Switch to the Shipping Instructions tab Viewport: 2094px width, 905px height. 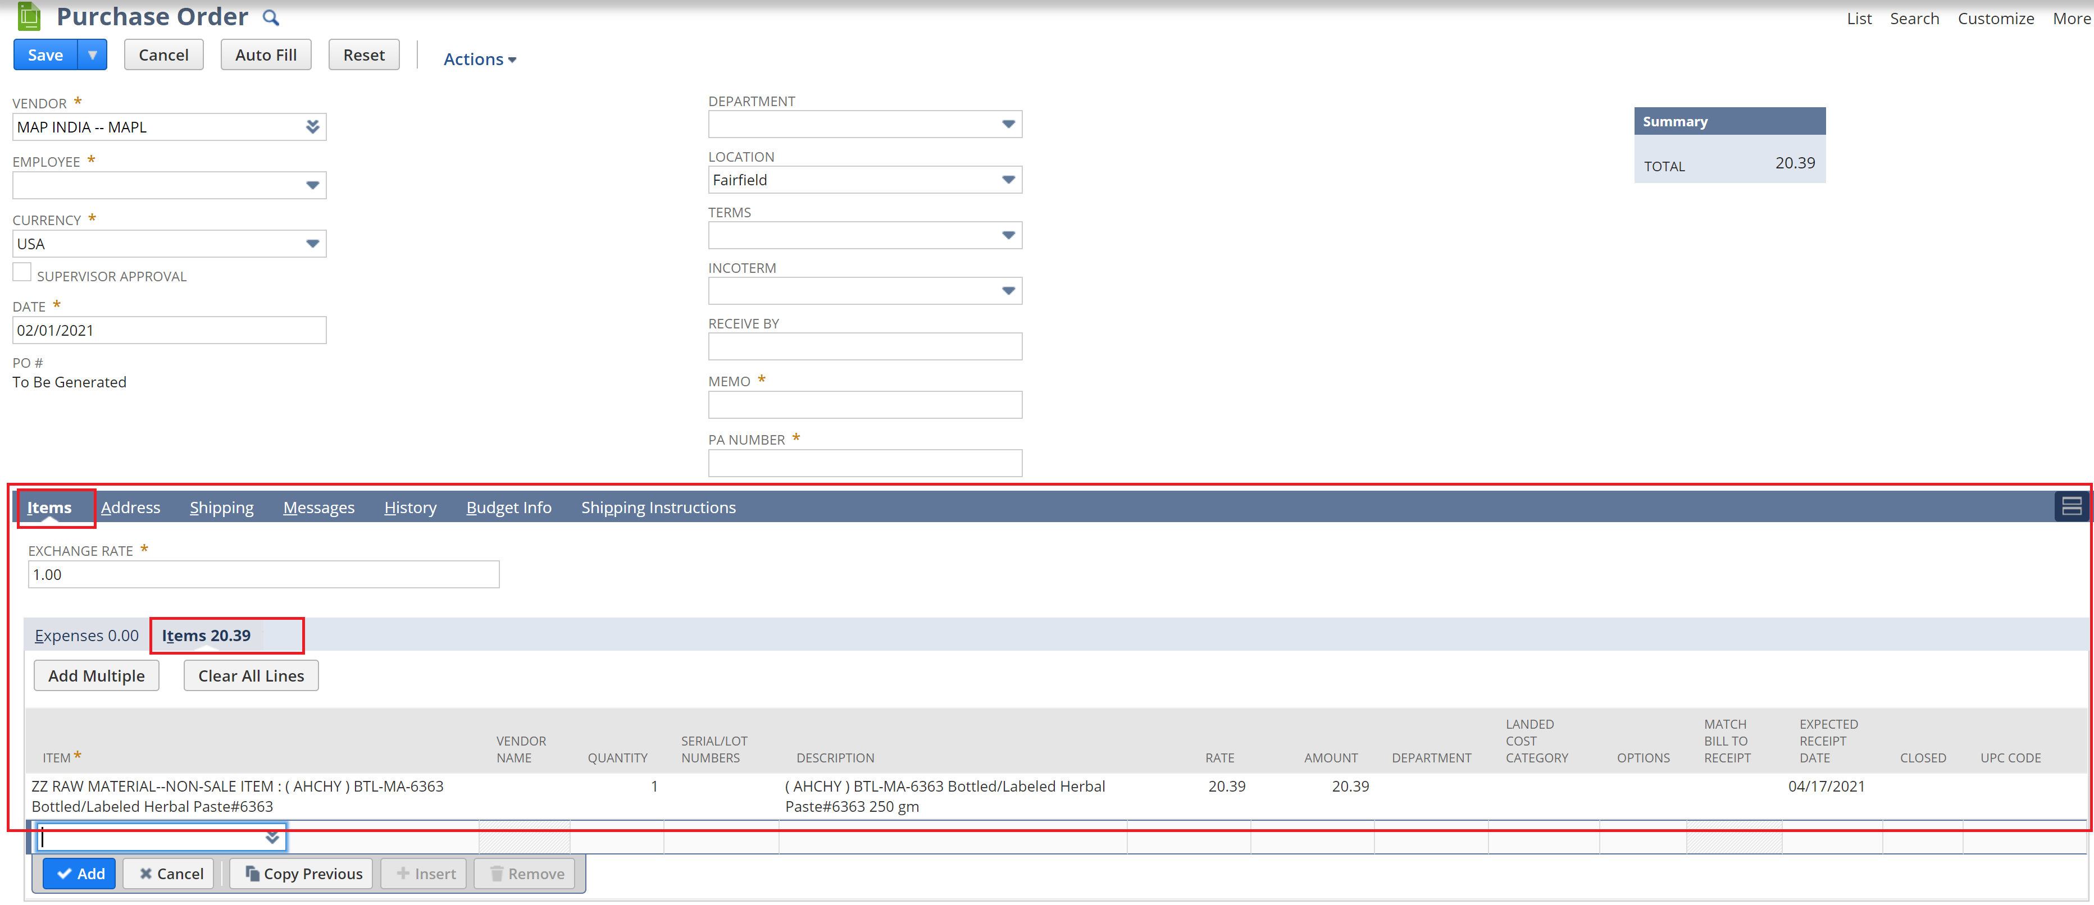658,507
